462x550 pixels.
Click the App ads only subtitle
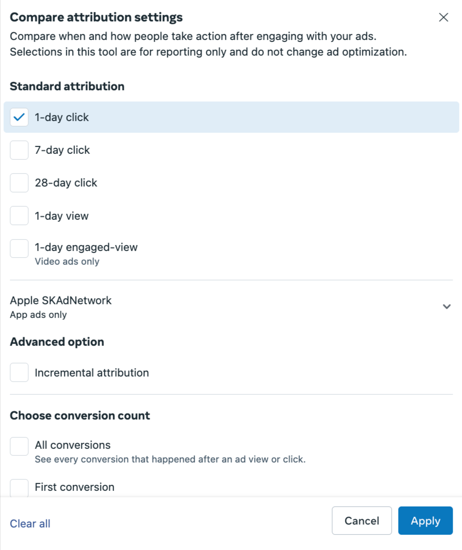click(x=38, y=315)
